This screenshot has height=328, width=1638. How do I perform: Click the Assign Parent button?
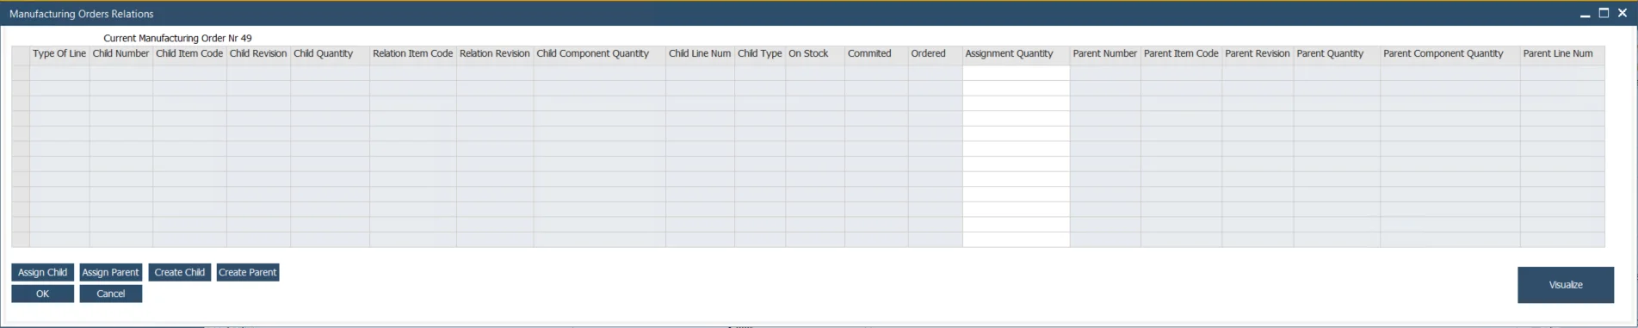click(x=110, y=272)
